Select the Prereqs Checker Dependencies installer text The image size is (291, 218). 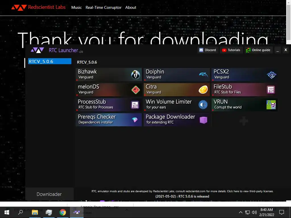pos(97,119)
